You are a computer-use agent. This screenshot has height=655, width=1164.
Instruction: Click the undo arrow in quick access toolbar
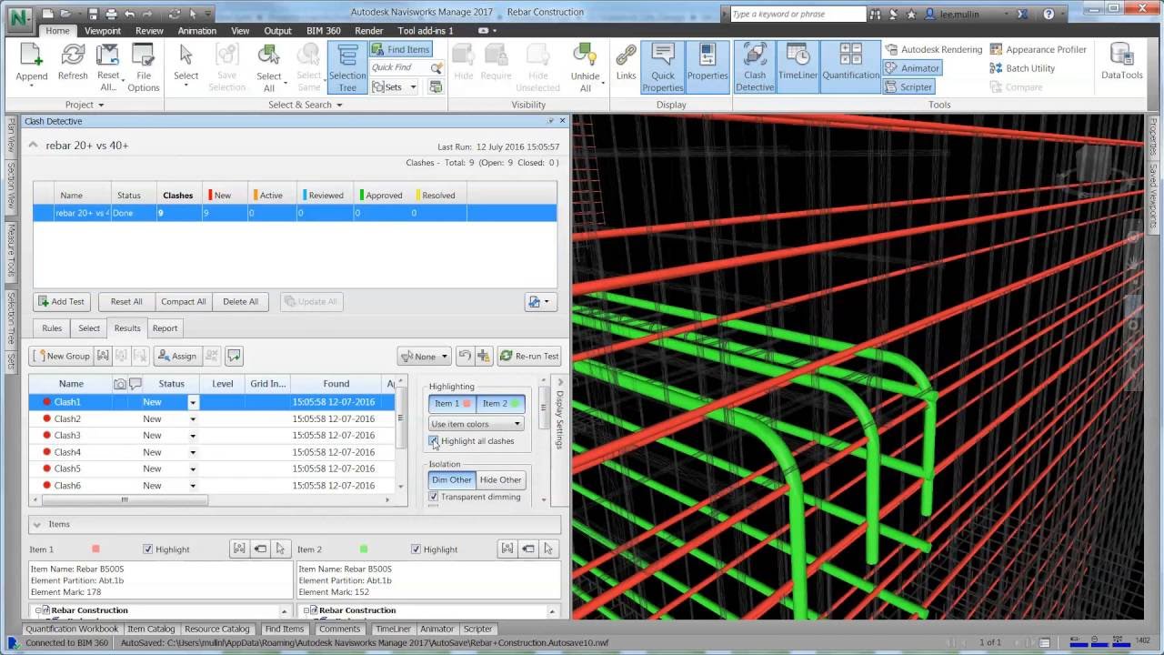(130, 15)
